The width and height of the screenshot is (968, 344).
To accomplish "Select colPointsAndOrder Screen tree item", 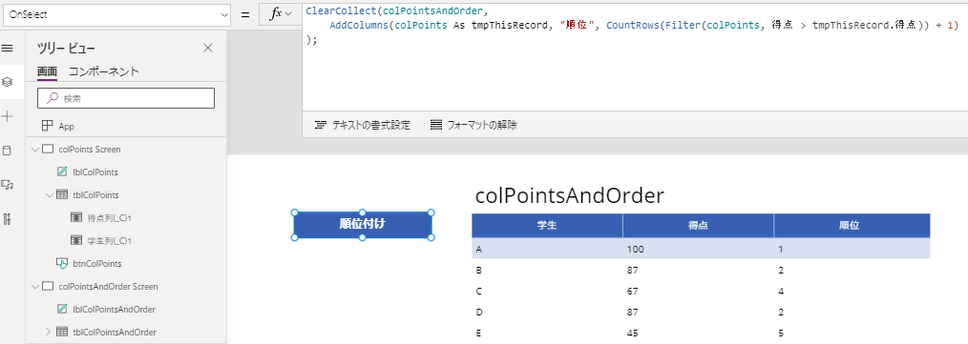I will pos(108,286).
